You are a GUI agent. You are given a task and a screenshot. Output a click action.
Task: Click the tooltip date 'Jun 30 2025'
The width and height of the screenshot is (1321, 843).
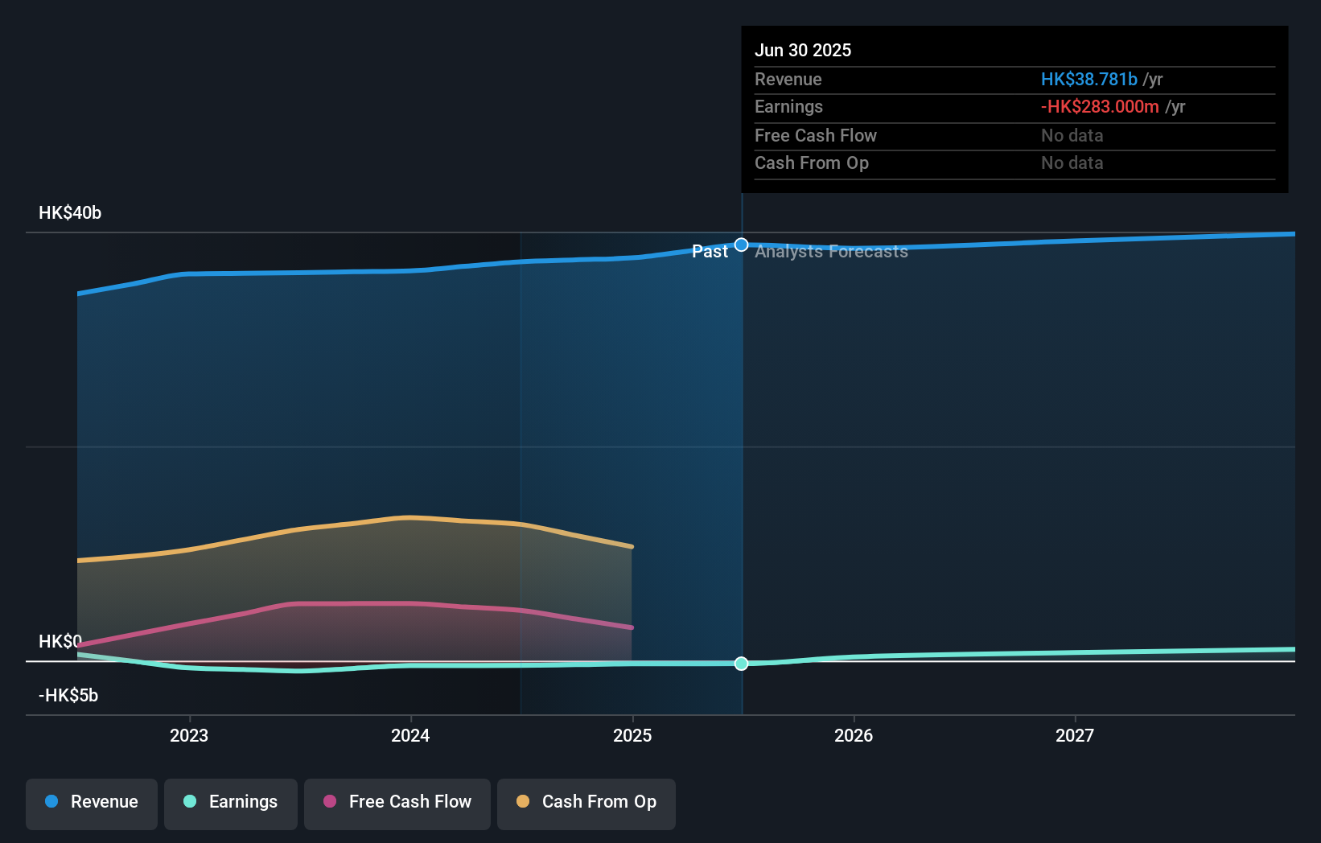pyautogui.click(x=803, y=50)
